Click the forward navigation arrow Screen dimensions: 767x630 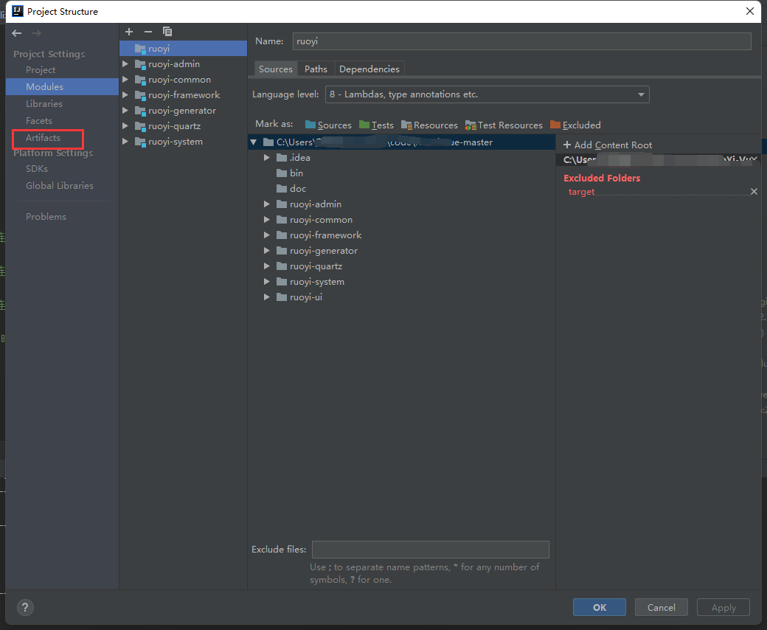36,33
